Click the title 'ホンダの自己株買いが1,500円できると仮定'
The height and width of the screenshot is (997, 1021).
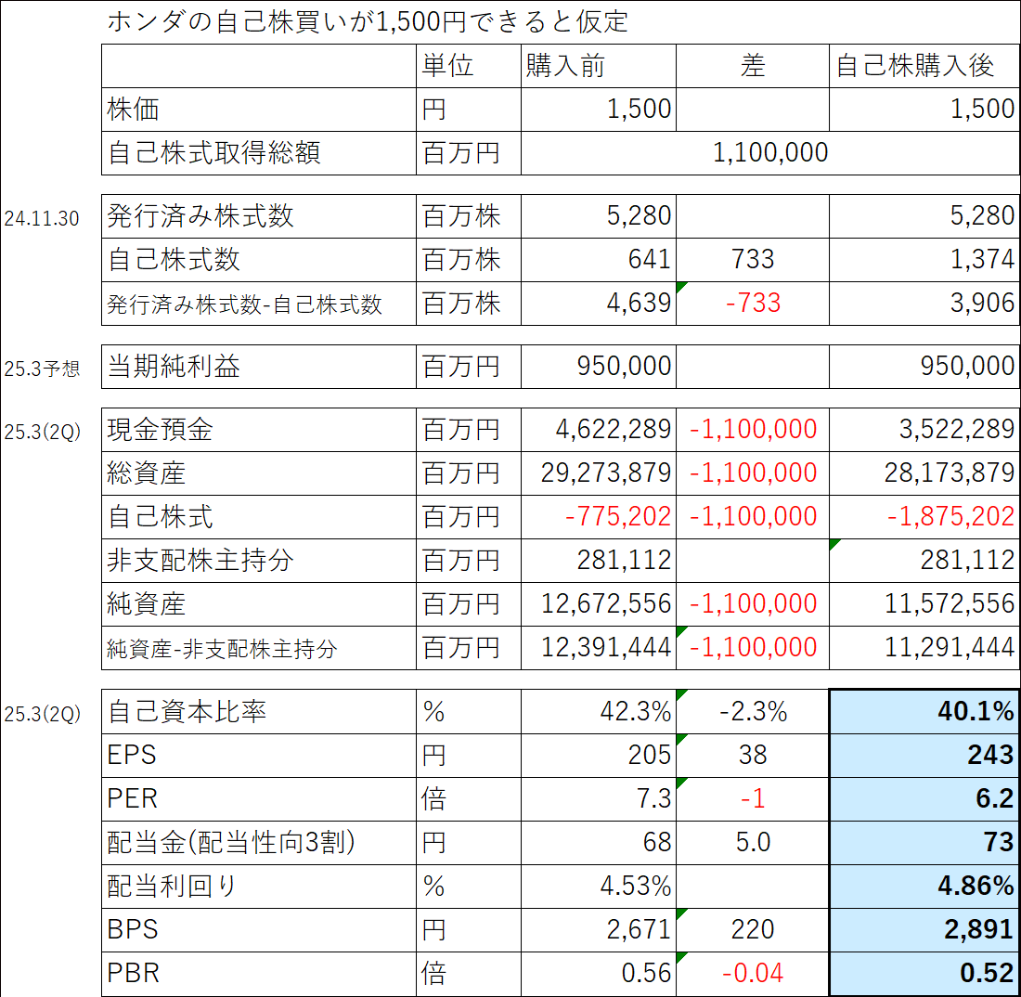pyautogui.click(x=368, y=21)
